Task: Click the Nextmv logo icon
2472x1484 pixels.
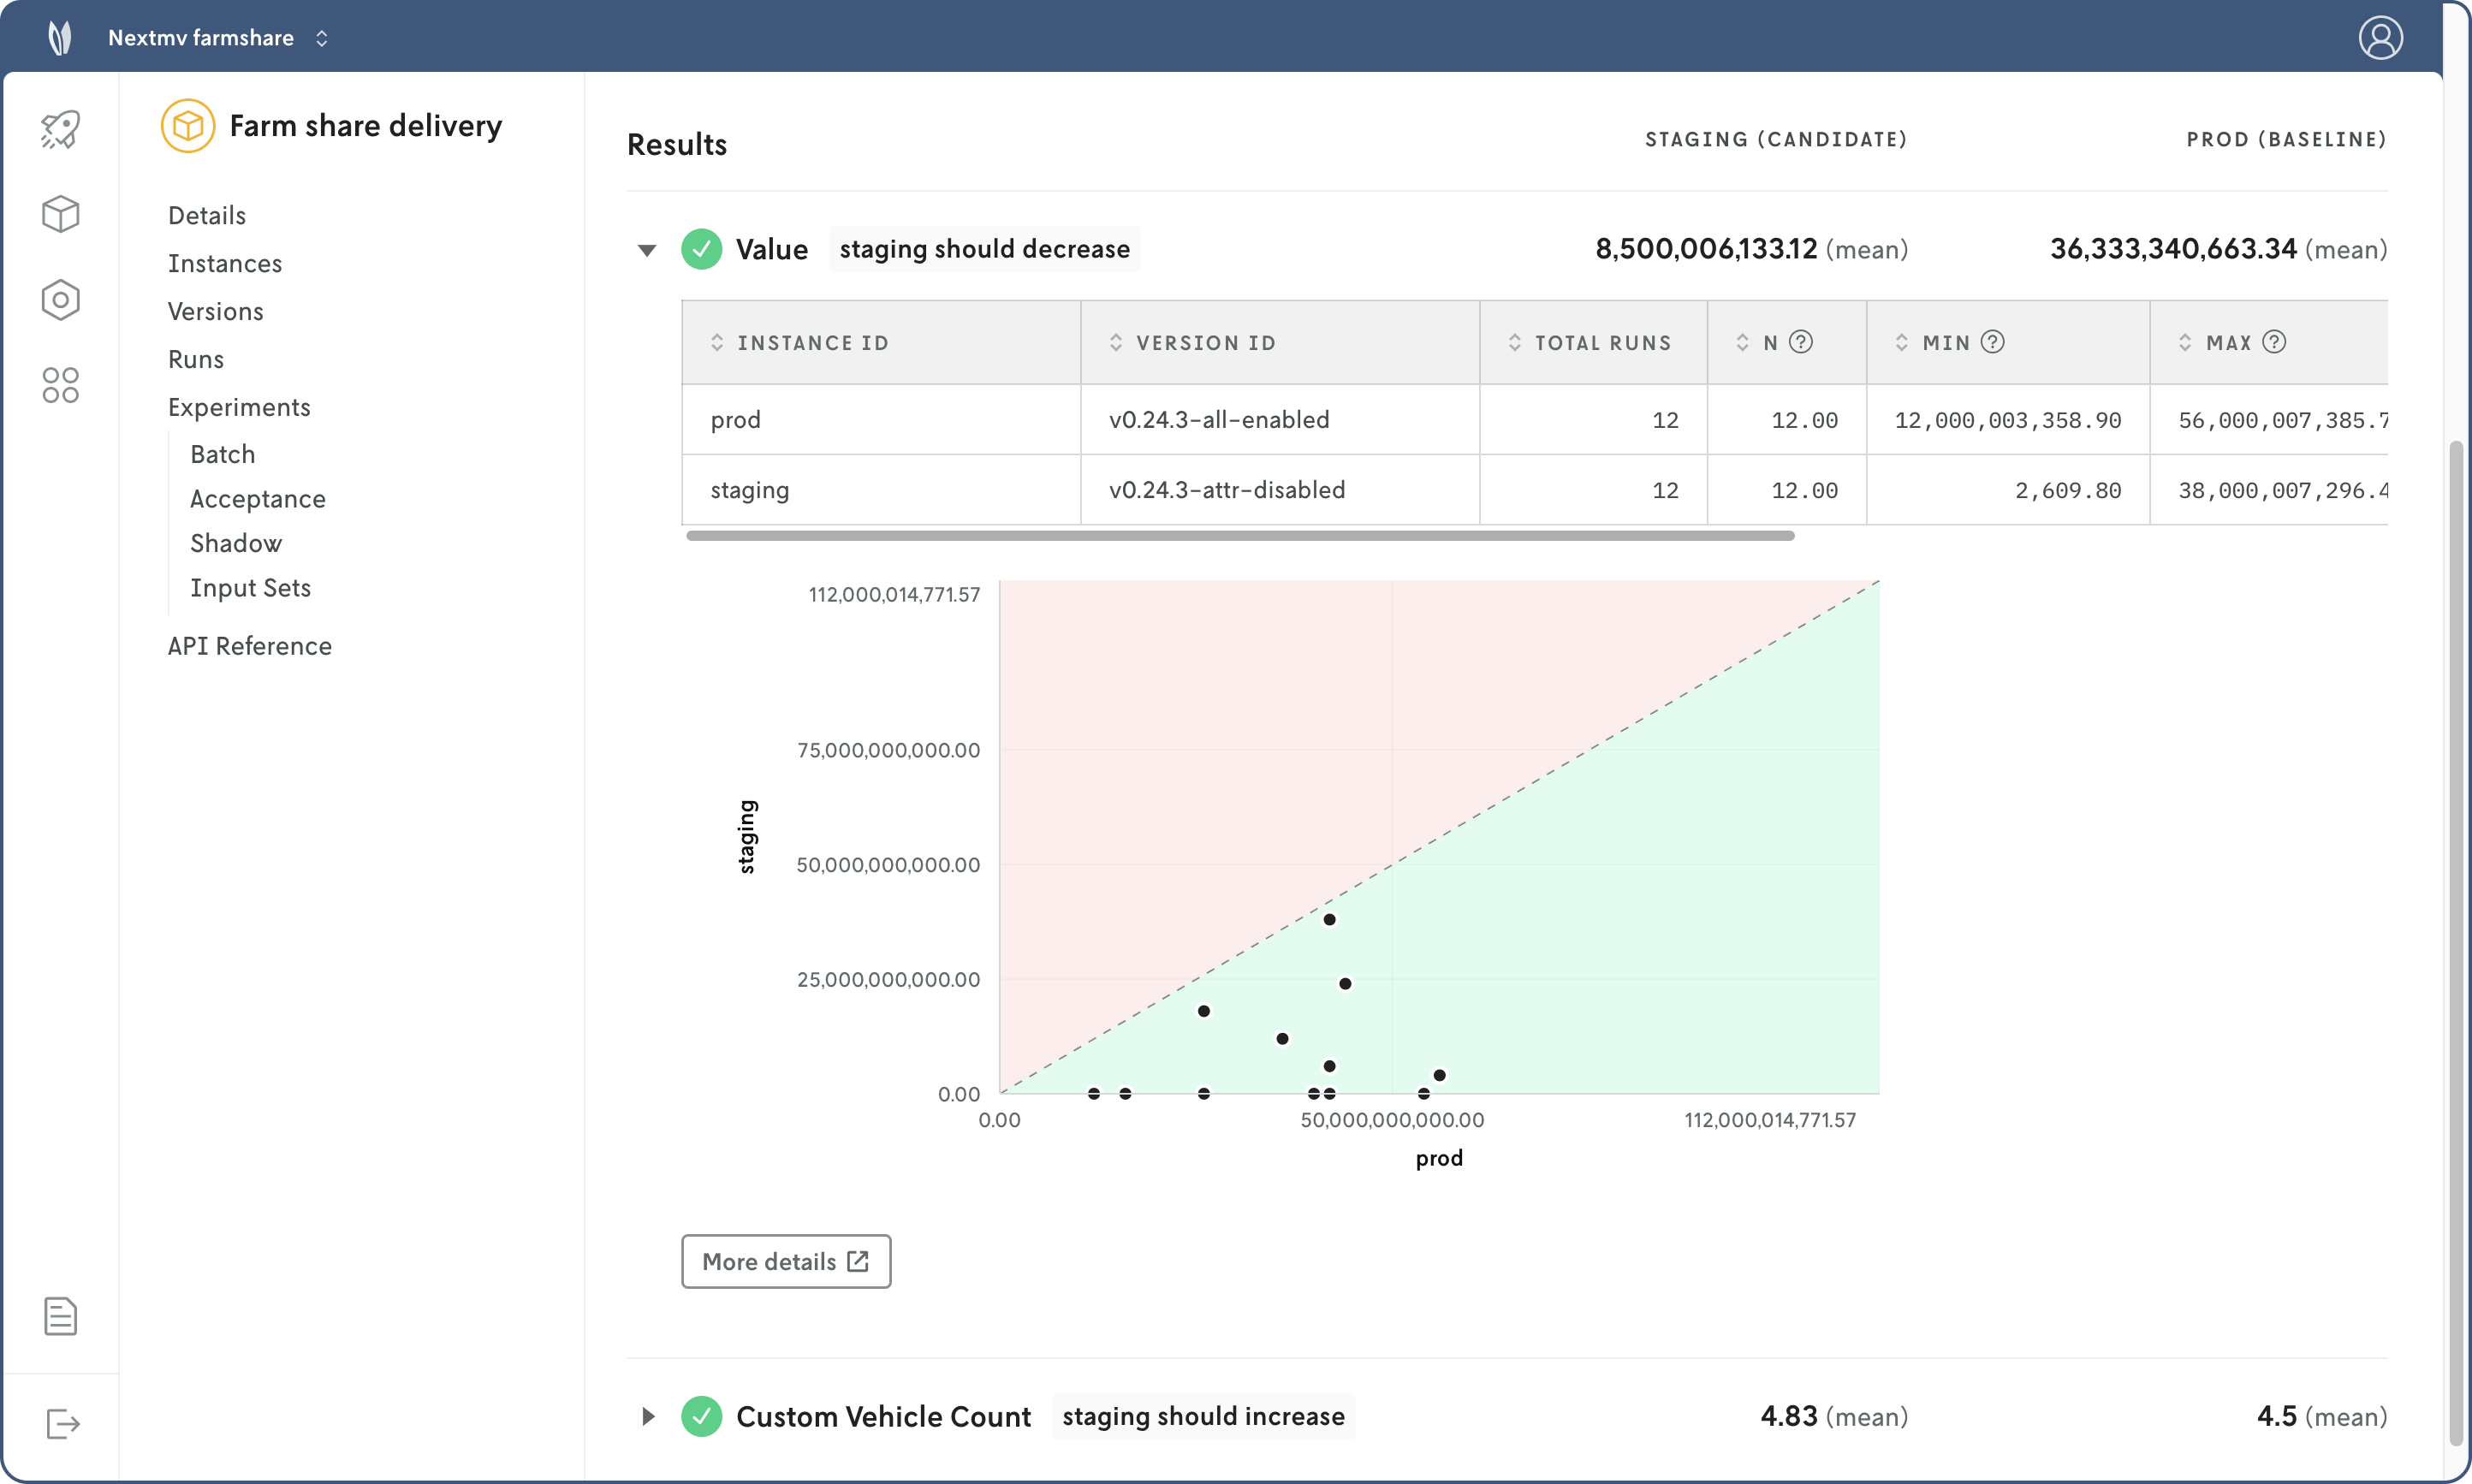Action: (x=60, y=38)
